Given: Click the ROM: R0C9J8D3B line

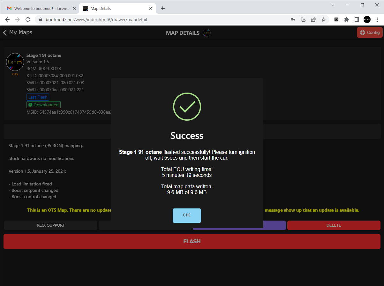Looking at the screenshot, I should click(44, 69).
